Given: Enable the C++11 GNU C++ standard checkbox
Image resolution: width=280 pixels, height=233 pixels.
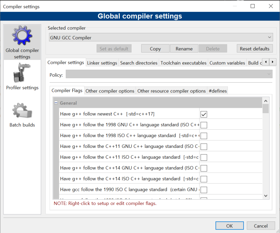Looking at the screenshot, I should 204,146.
